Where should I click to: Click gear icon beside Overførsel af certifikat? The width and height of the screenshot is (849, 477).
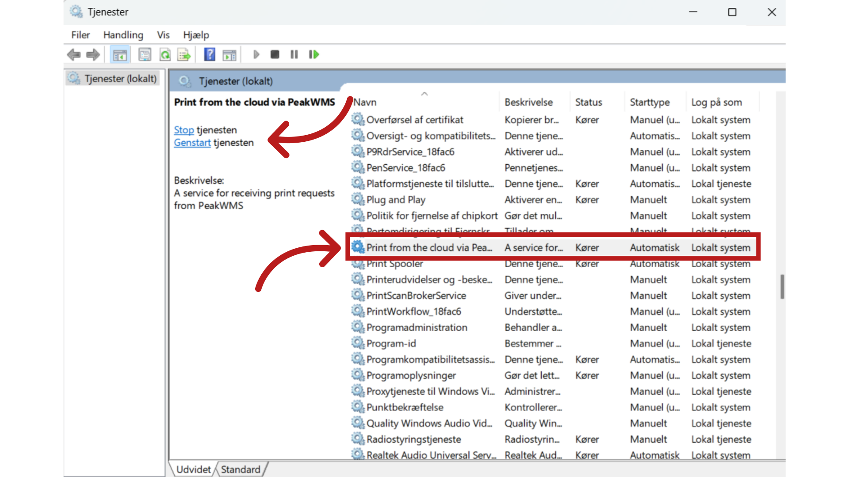click(357, 119)
